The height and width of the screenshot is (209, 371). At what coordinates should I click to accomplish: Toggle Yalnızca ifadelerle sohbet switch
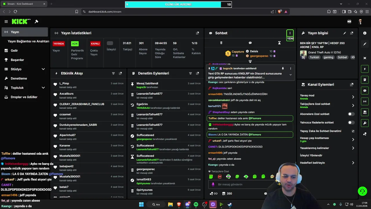[x=351, y=122]
